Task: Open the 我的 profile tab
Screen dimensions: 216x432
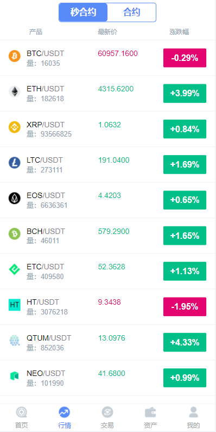Action: (x=193, y=418)
